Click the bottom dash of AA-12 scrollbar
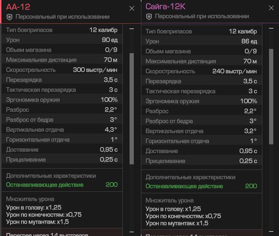 (x=132, y=232)
